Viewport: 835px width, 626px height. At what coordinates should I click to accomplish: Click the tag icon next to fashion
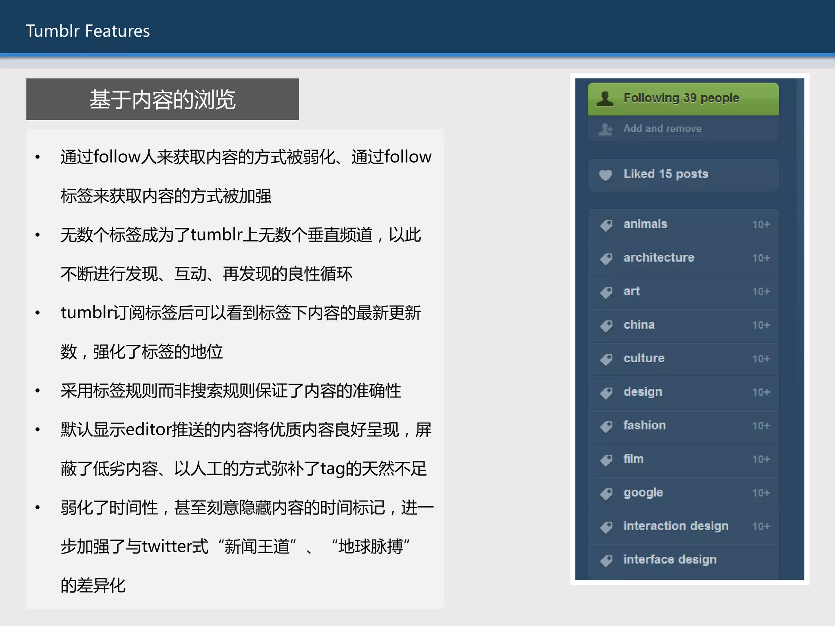pos(606,426)
